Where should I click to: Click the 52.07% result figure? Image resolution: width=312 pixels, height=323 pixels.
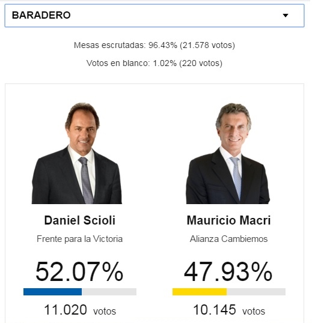pyautogui.click(x=79, y=271)
